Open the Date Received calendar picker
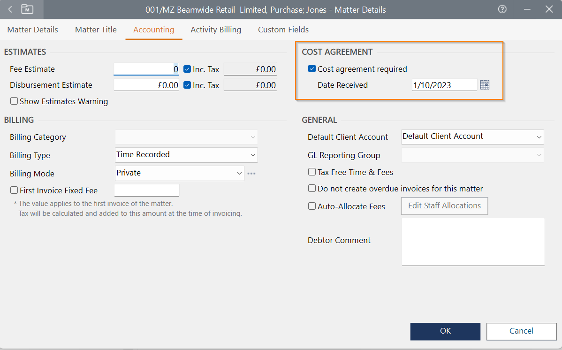The image size is (562, 350). coord(485,85)
